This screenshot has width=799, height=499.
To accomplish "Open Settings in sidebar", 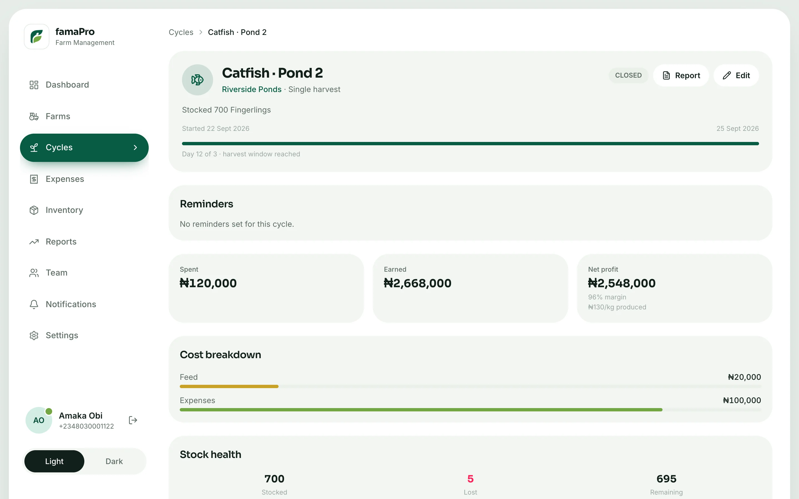I will [x=84, y=336].
